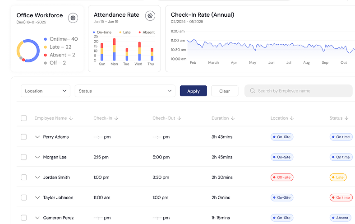Open the Location filter dropdown
Image resolution: width=355 pixels, height=224 pixels.
point(46,91)
